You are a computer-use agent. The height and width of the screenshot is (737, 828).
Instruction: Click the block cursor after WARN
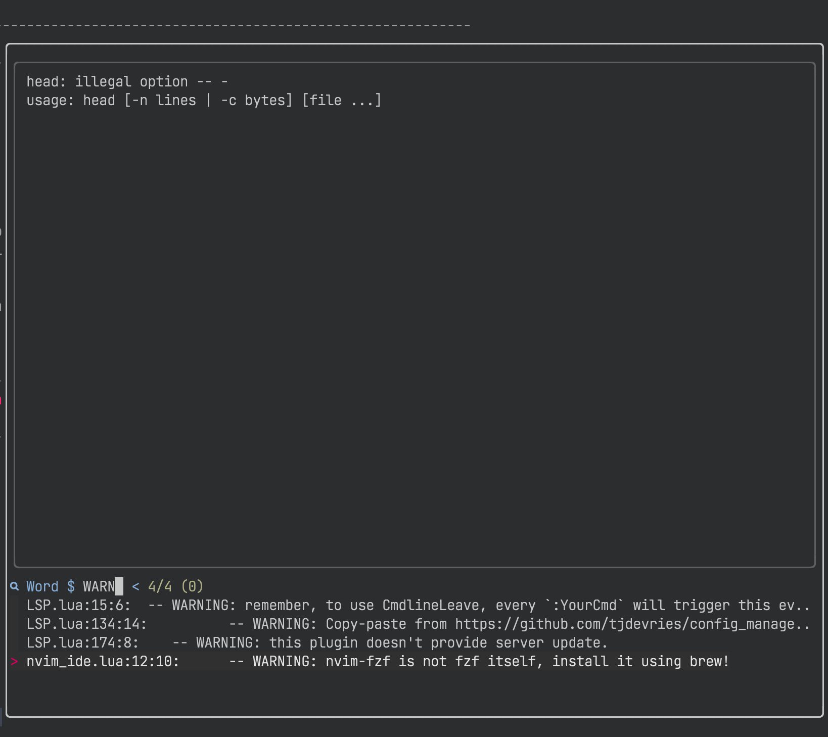pyautogui.click(x=119, y=586)
